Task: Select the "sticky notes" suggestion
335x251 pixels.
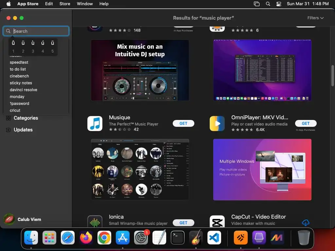Action: [x=21, y=83]
